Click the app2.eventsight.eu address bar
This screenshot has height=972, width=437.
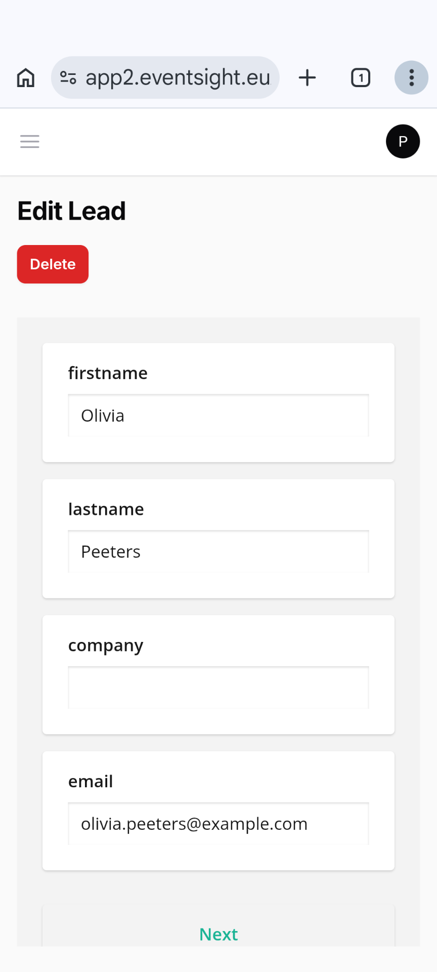tap(178, 78)
